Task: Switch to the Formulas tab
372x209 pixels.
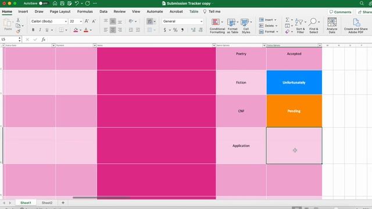Action: tap(85, 12)
